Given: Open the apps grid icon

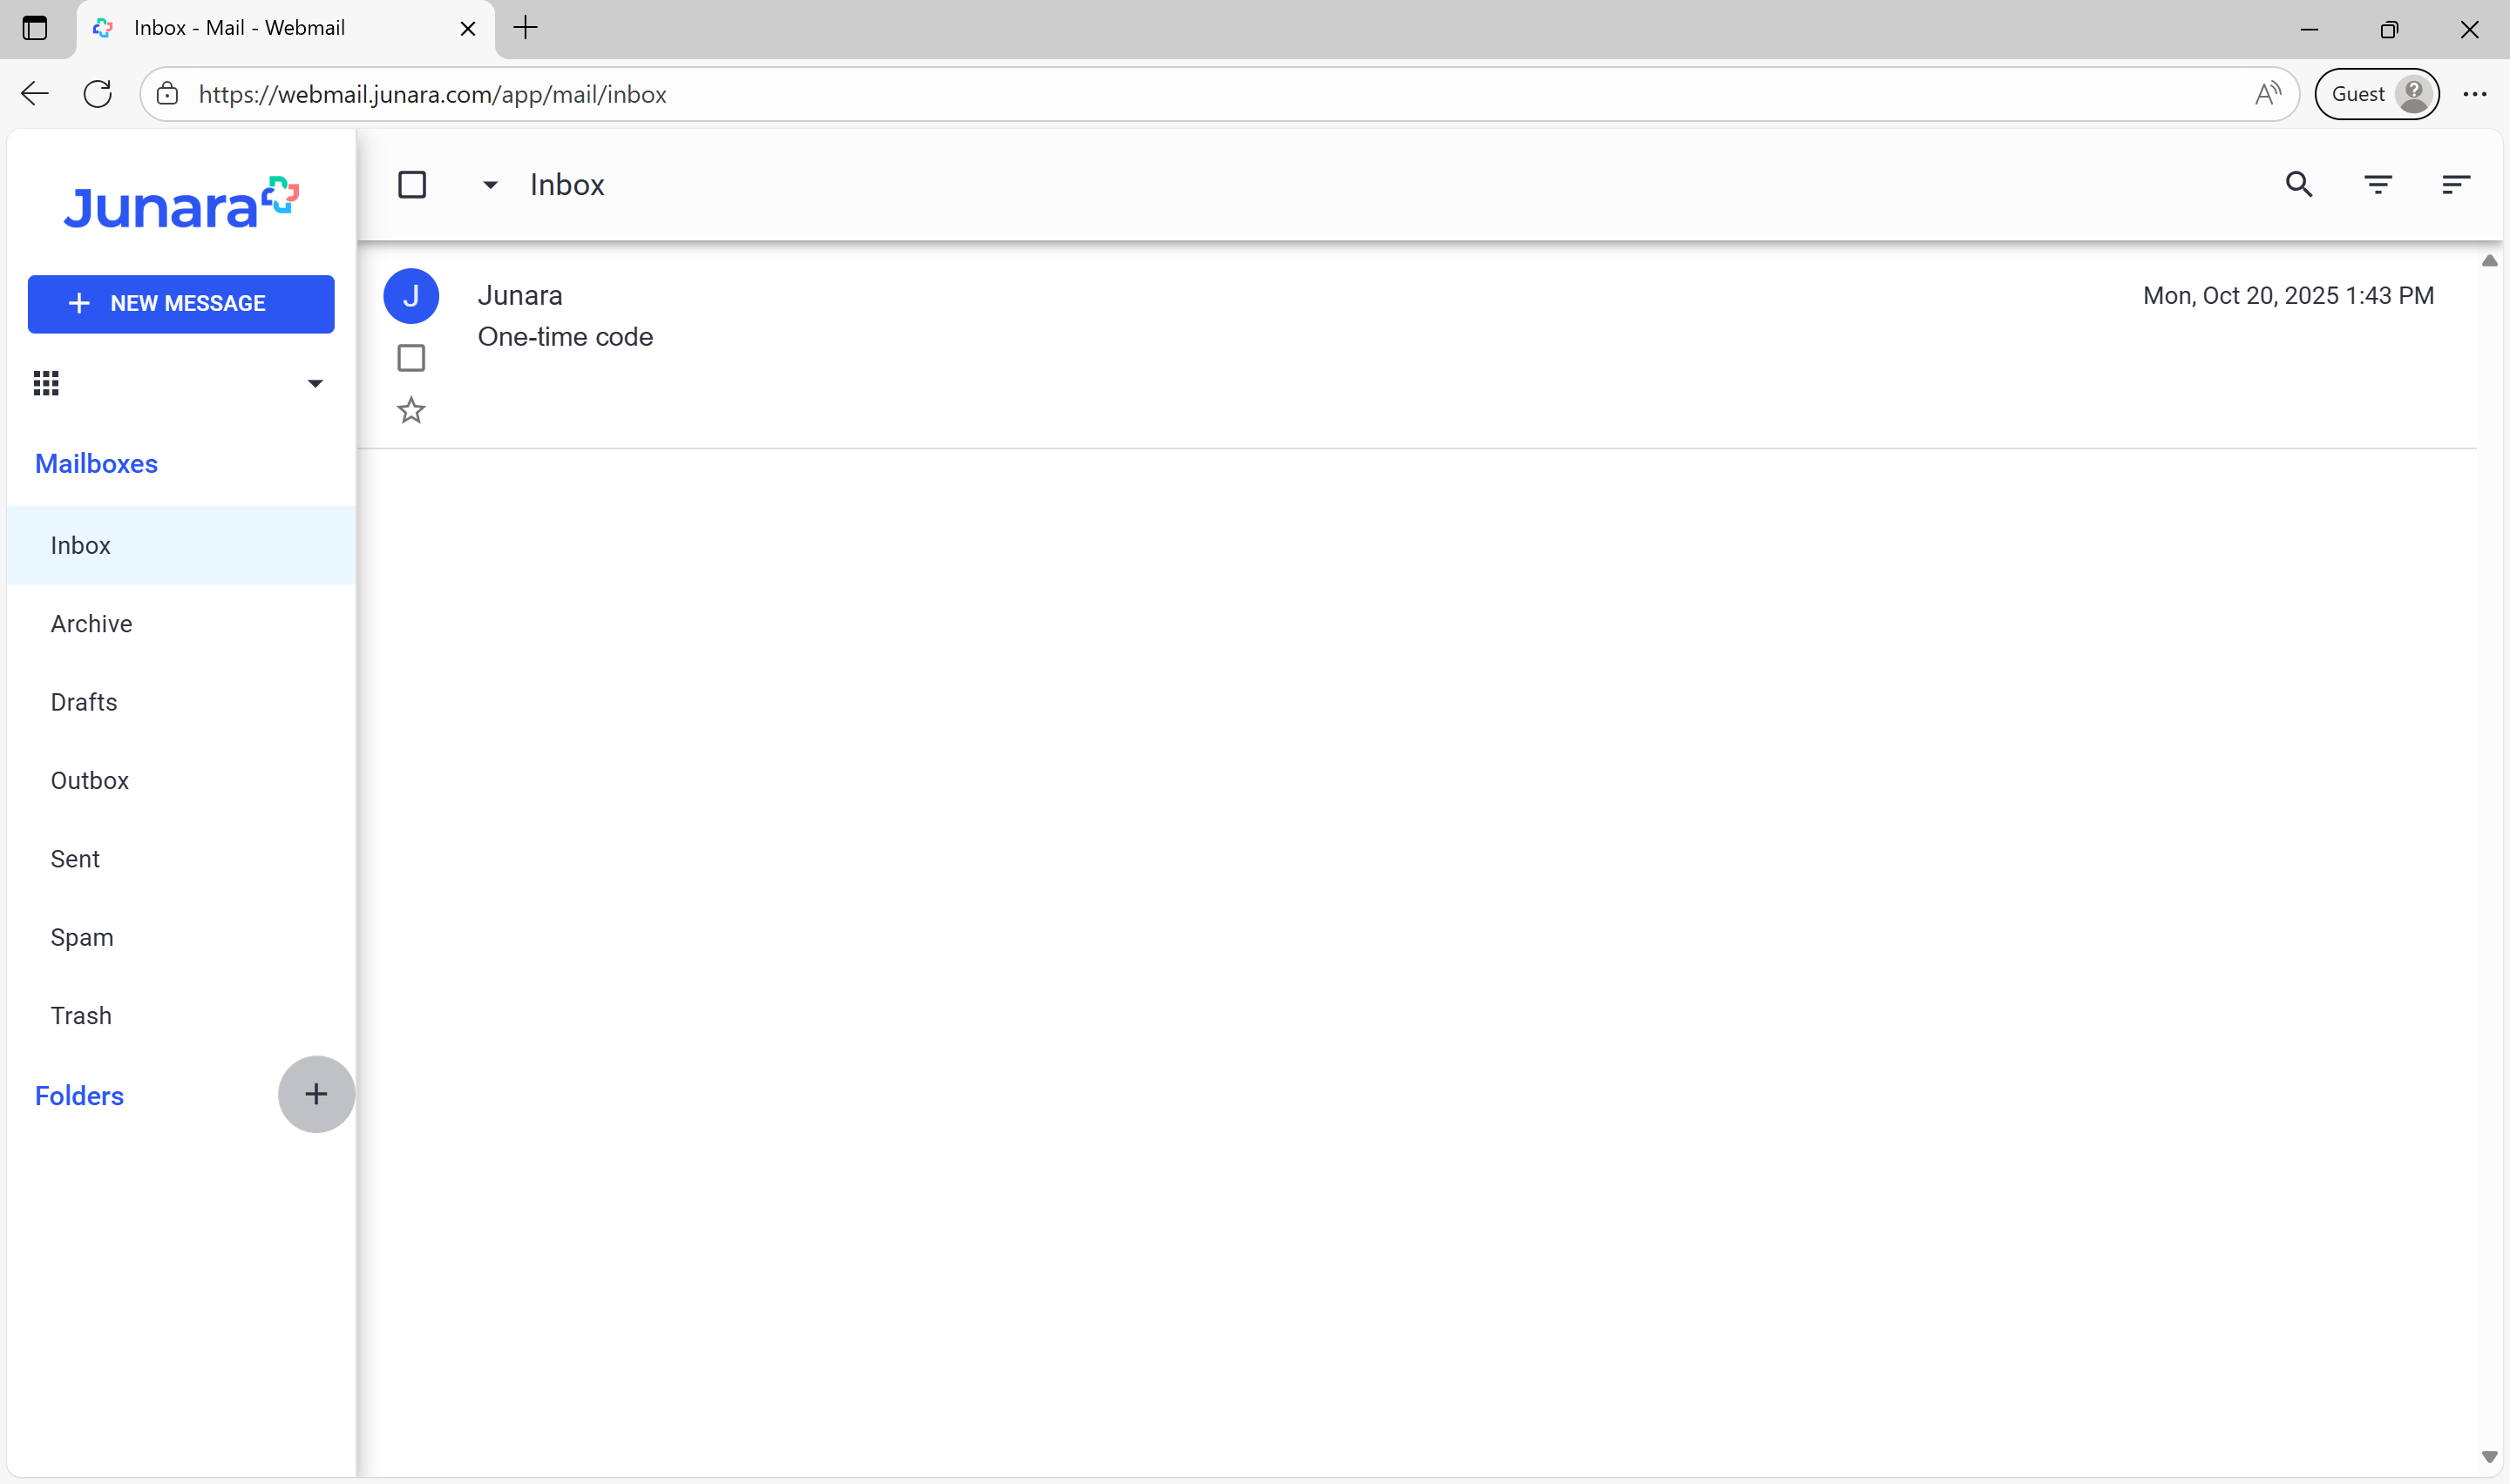Looking at the screenshot, I should [46, 383].
